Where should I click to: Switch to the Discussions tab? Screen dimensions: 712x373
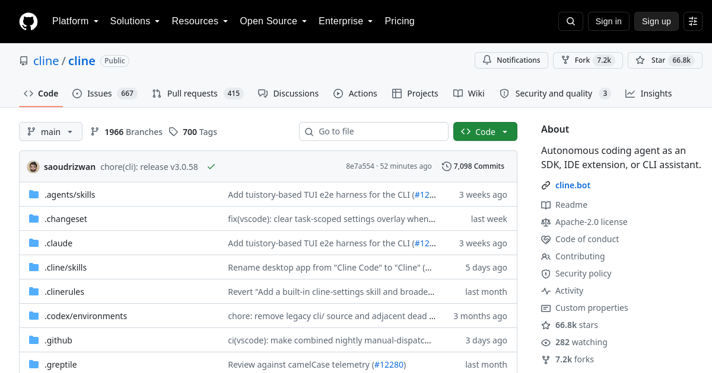click(x=288, y=94)
